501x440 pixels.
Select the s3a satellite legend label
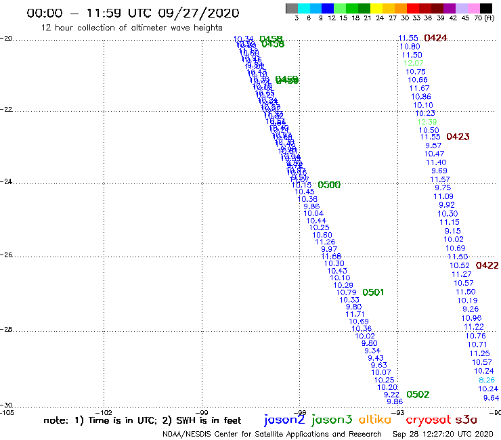[x=466, y=420]
